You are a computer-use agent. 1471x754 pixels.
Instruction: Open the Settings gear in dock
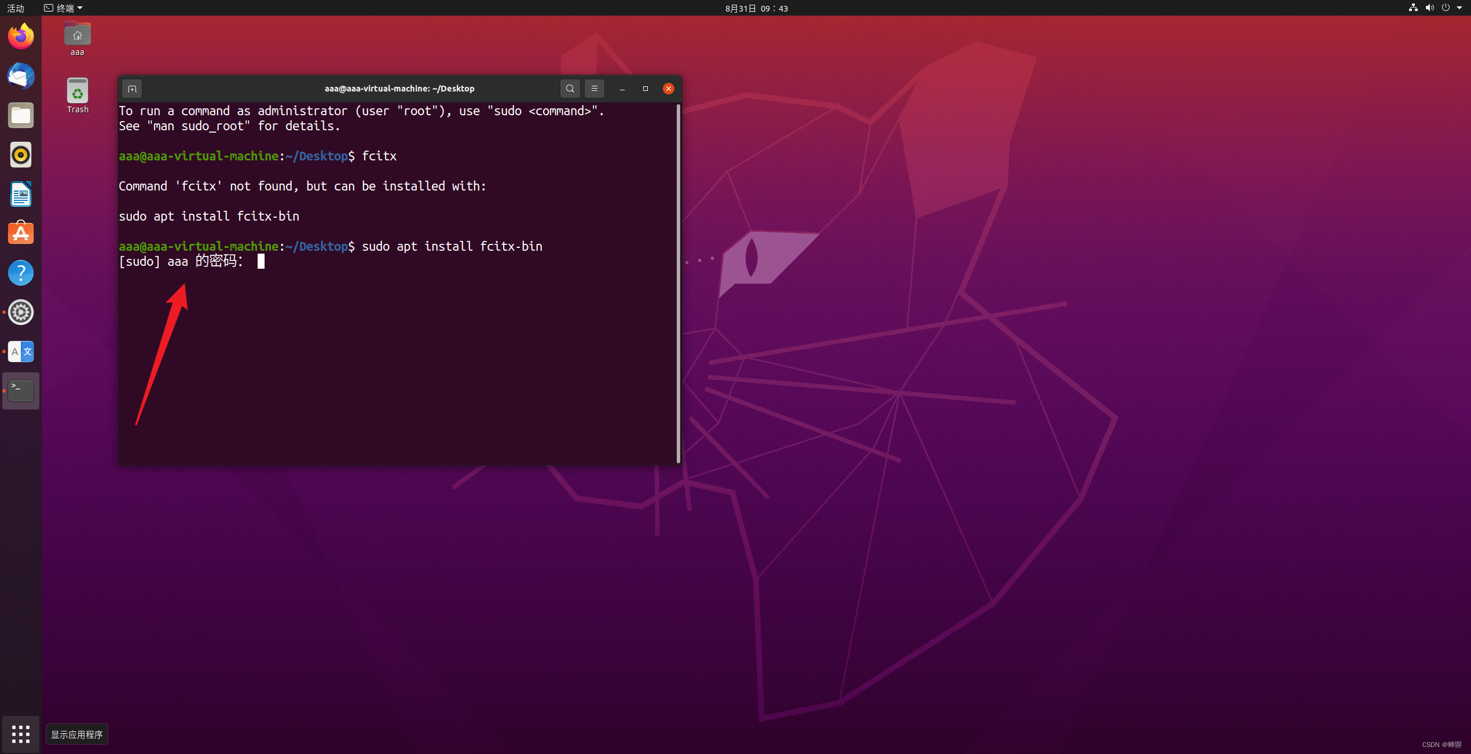click(21, 312)
